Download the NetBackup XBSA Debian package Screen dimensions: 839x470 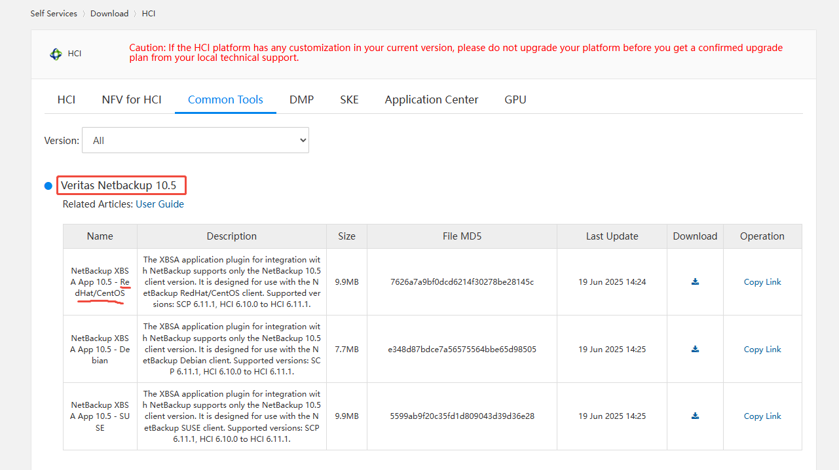point(695,349)
